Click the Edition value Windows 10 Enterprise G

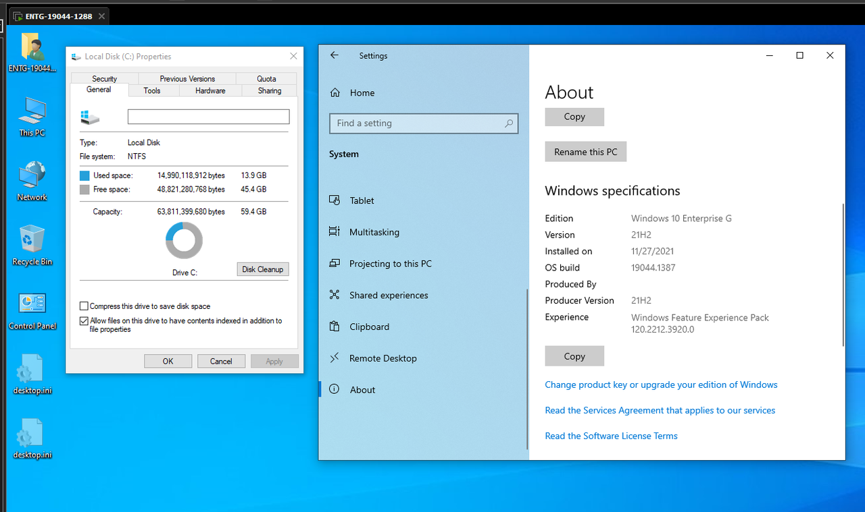click(681, 219)
